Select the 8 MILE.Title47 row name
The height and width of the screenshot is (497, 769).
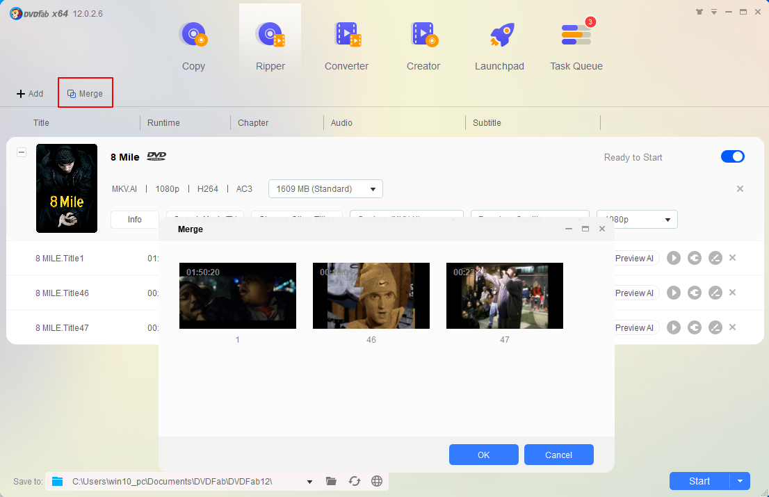pyautogui.click(x=63, y=328)
